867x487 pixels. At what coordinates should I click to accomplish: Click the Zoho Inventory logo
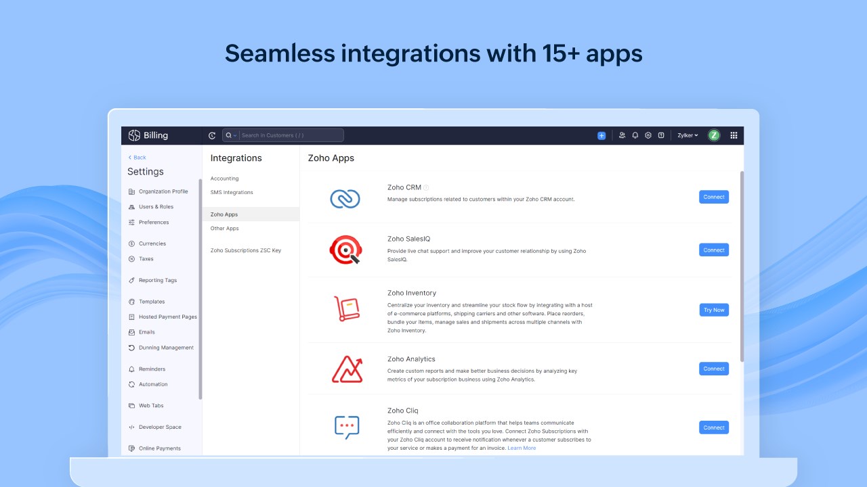(x=346, y=308)
